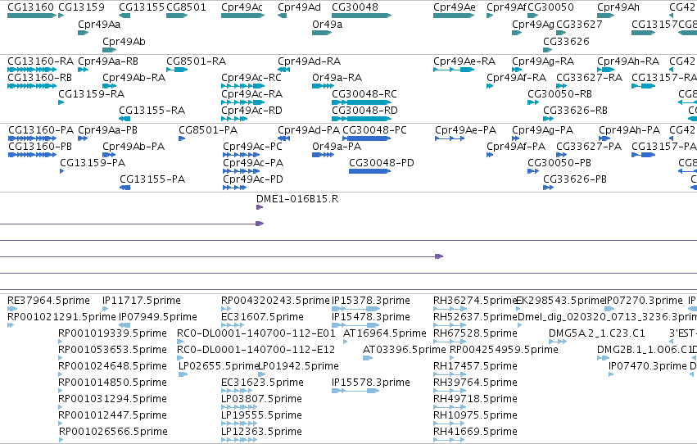Select the CG33626 gene label
697x444 pixels.
[566, 42]
